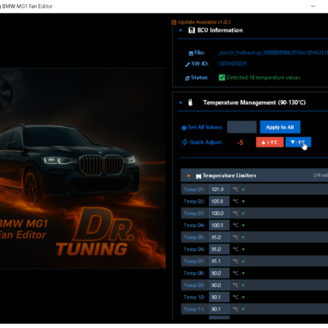Edit the Temp 01 value 101.9

tap(219, 189)
